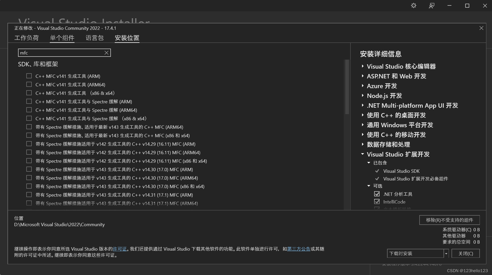This screenshot has height=275, width=492.
Task: Click the feedback icon in the title bar
Action: 431,5
